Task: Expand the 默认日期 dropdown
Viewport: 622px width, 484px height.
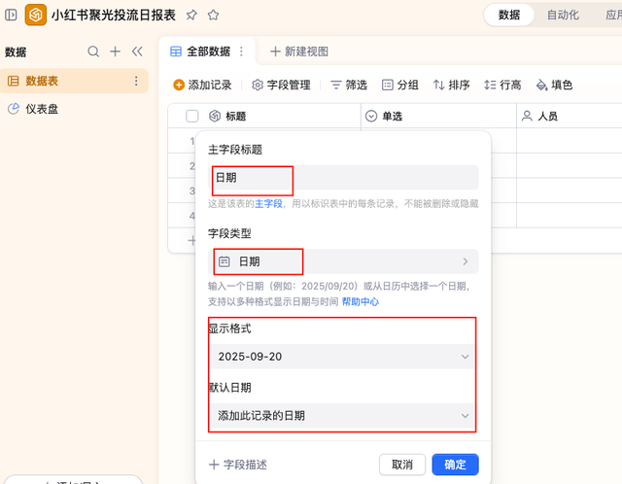Action: coord(343,415)
